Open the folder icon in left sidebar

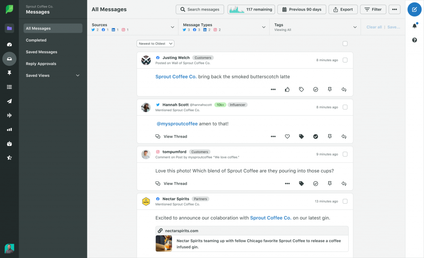click(x=10, y=28)
